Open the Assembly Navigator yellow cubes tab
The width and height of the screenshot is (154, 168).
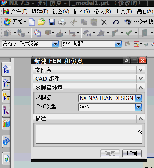[6, 96]
